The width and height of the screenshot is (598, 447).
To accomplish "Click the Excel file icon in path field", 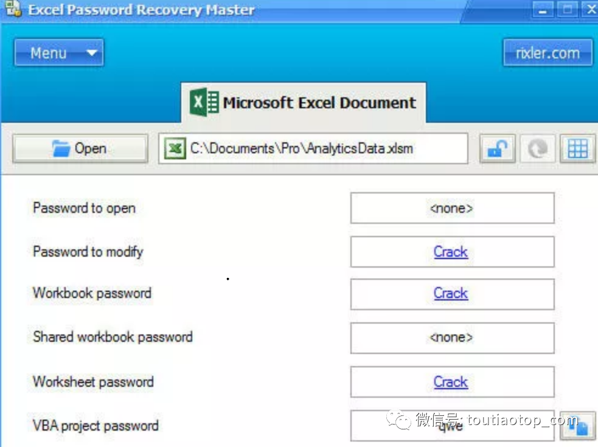I will click(175, 148).
